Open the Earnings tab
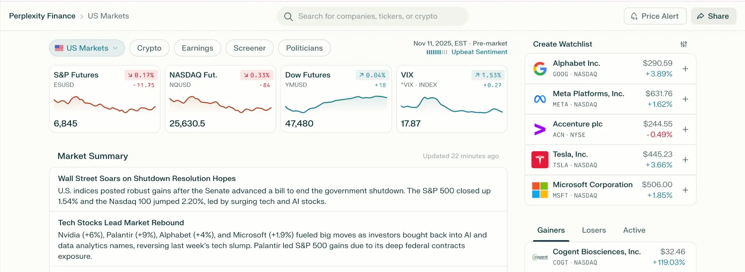This screenshot has height=272, width=745. [197, 48]
